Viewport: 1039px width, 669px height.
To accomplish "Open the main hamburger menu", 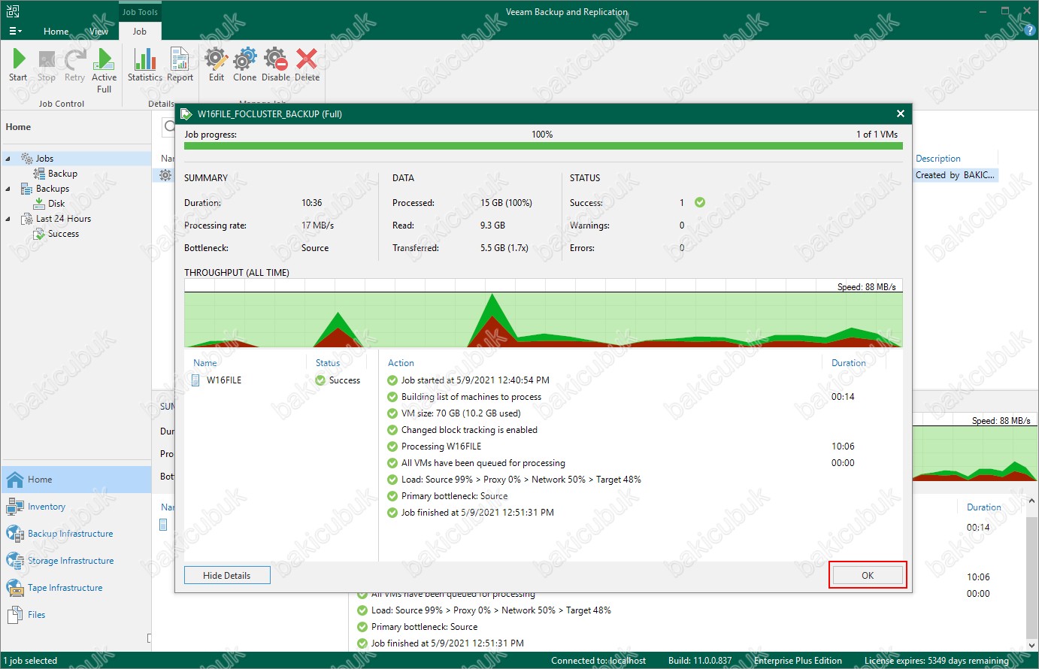I will [x=15, y=31].
